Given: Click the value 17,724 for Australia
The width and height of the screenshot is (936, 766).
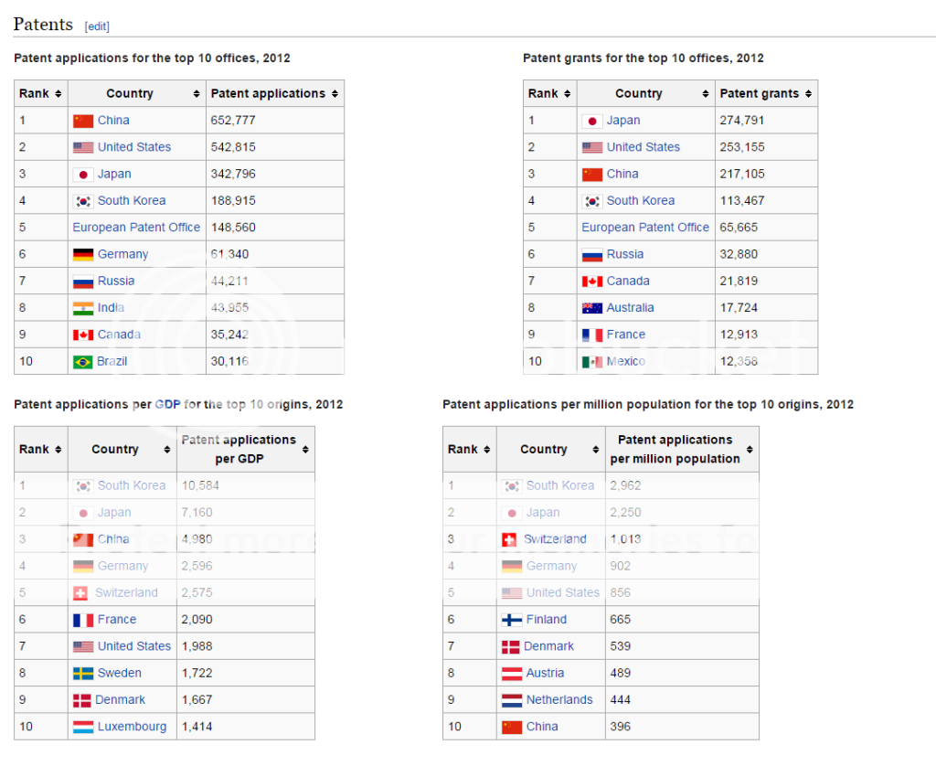Looking at the screenshot, I should pyautogui.click(x=739, y=308).
